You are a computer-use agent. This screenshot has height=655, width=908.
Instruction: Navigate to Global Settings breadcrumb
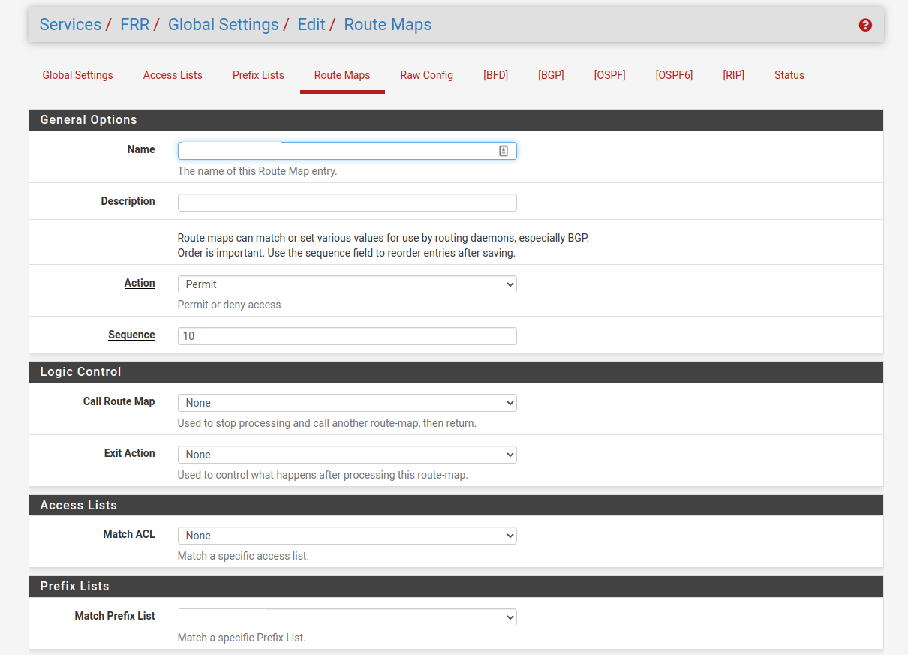224,24
